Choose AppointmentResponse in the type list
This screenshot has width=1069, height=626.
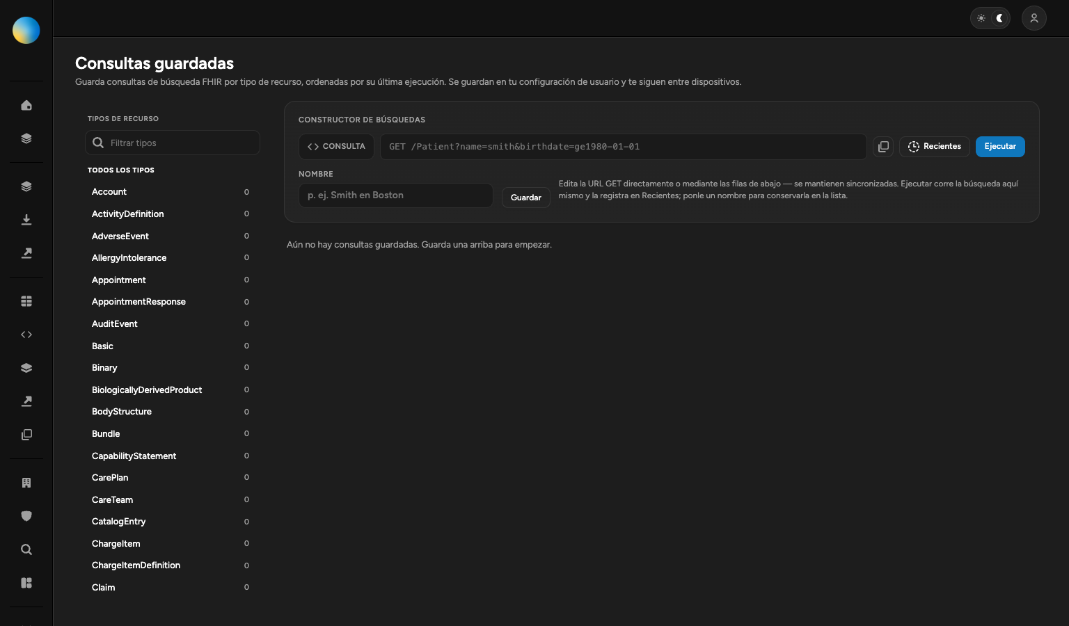(171, 302)
